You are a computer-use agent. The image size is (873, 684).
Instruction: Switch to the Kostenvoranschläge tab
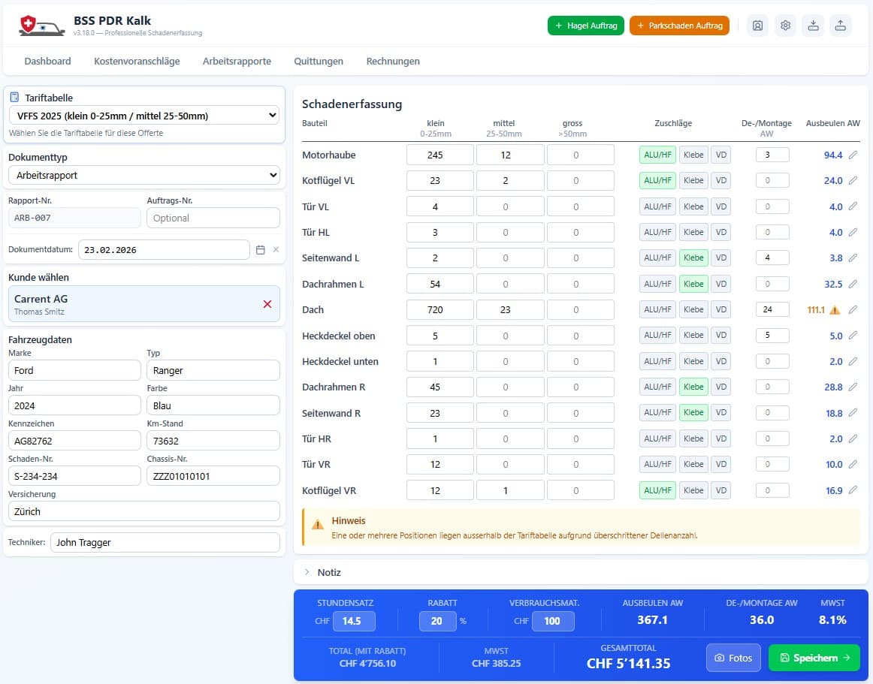137,62
